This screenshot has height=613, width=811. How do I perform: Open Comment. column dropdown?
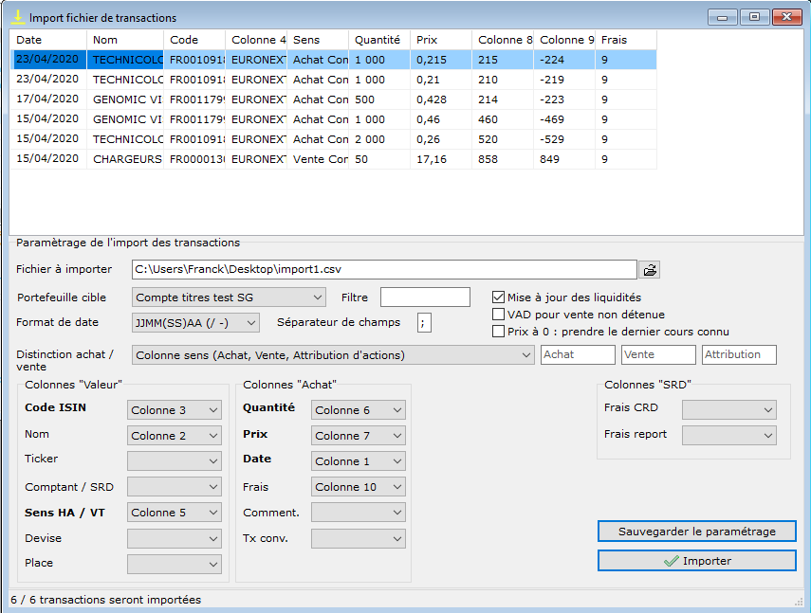pos(358,513)
